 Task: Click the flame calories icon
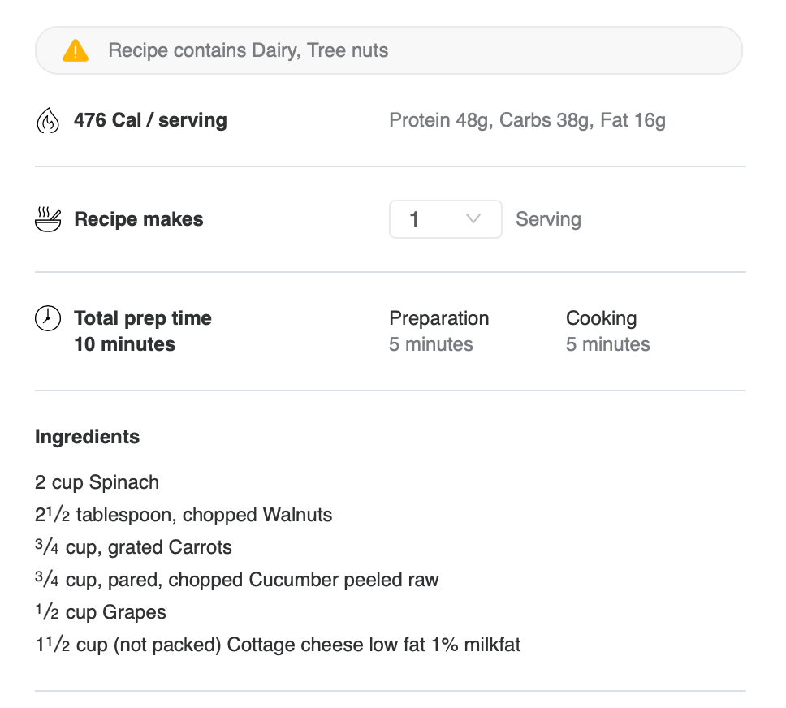pyautogui.click(x=48, y=122)
